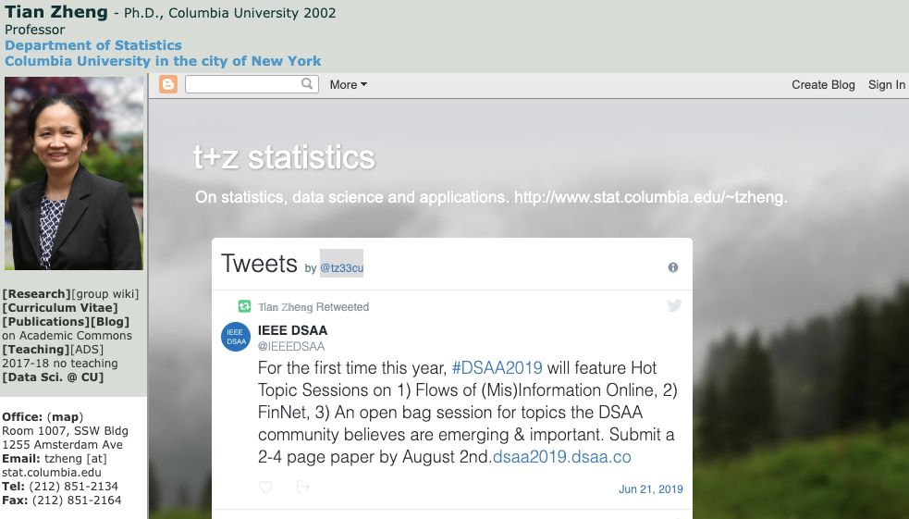The height and width of the screenshot is (519, 909).
Task: Click the IEEE DSAA avatar icon
Action: (236, 337)
